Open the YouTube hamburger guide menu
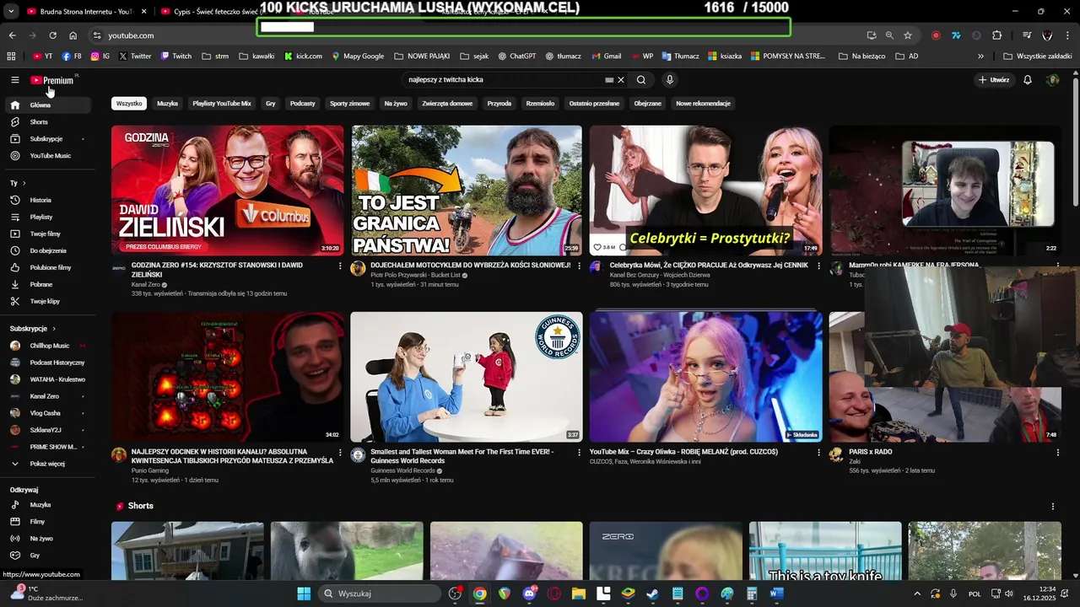The height and width of the screenshot is (607, 1080). point(14,80)
